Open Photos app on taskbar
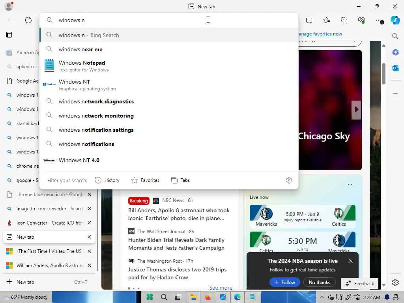The height and width of the screenshot is (303, 404). pos(223,297)
